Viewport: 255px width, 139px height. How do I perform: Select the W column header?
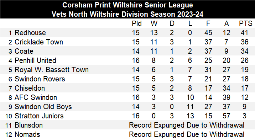point(154,24)
